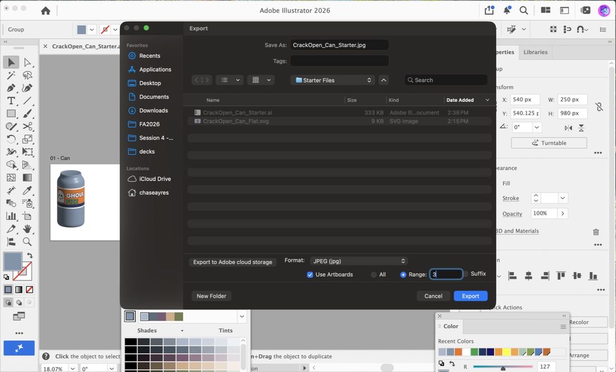Open the Starter Files folder dropdown
Image resolution: width=616 pixels, height=372 pixels.
pyautogui.click(x=333, y=80)
